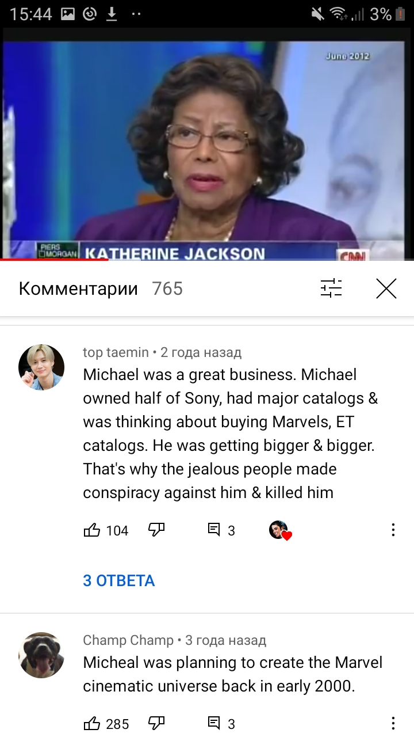Image resolution: width=414 pixels, height=737 pixels.
Task: Tap the Champ Champ username
Action: (128, 640)
